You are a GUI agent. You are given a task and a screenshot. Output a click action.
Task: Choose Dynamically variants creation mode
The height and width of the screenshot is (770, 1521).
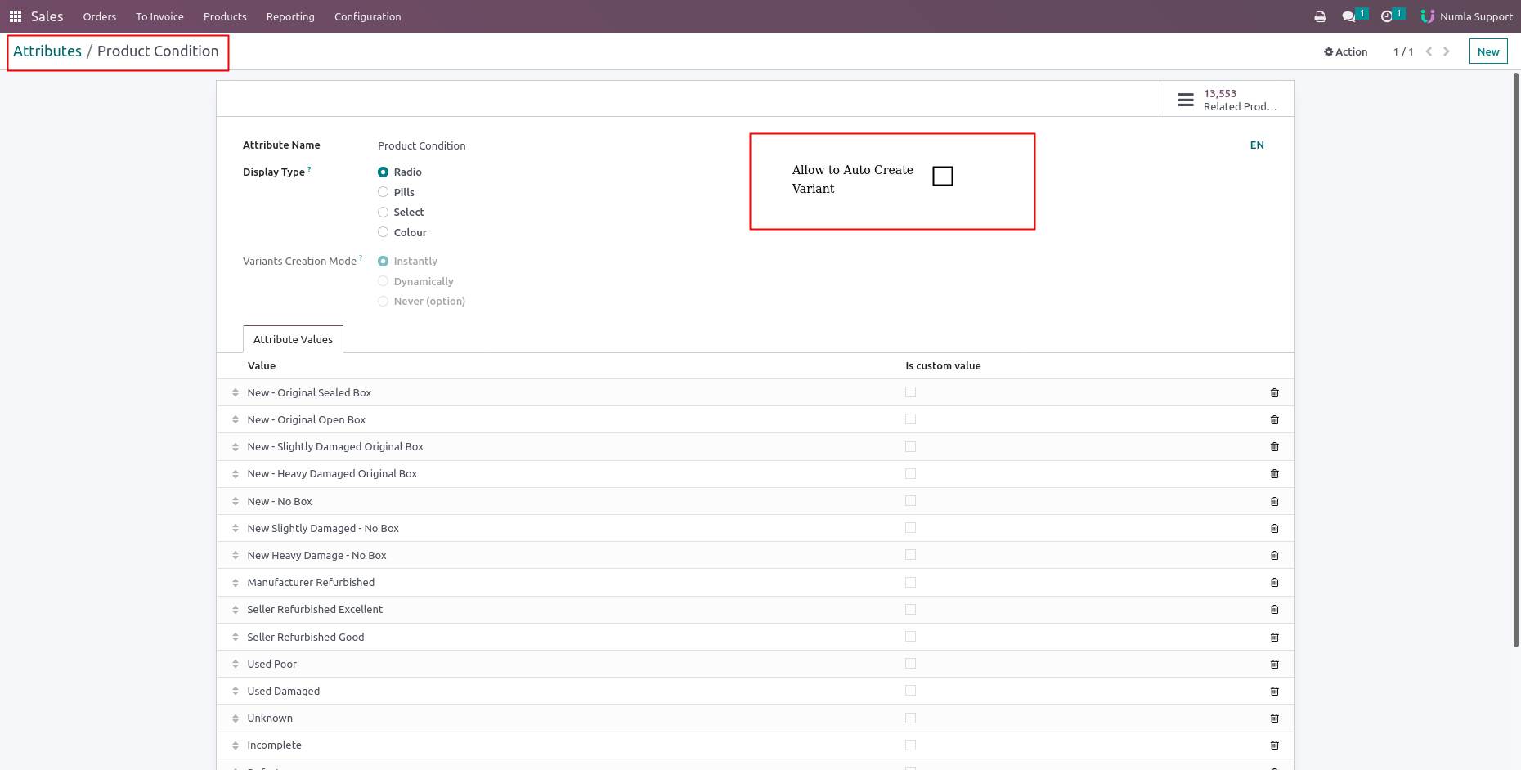383,281
